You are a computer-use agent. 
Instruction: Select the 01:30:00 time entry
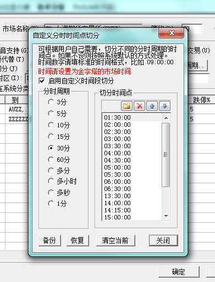(x=132, y=117)
